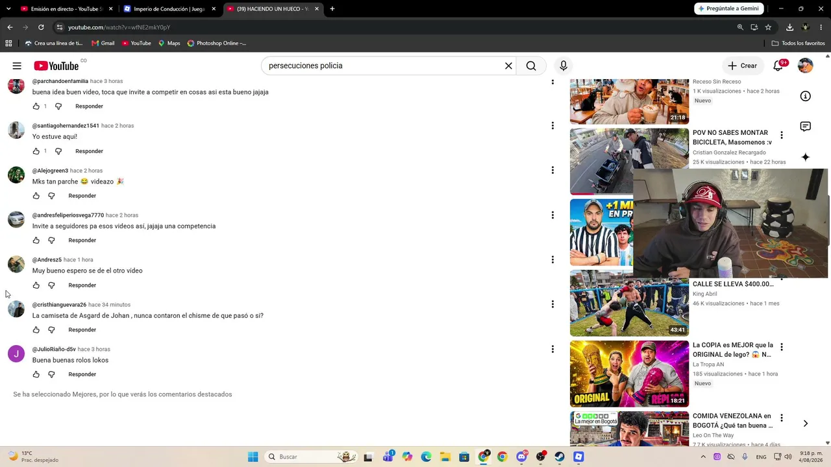Open the Photoshop Online bookmark
This screenshot has height=467, width=831.
tap(217, 43)
